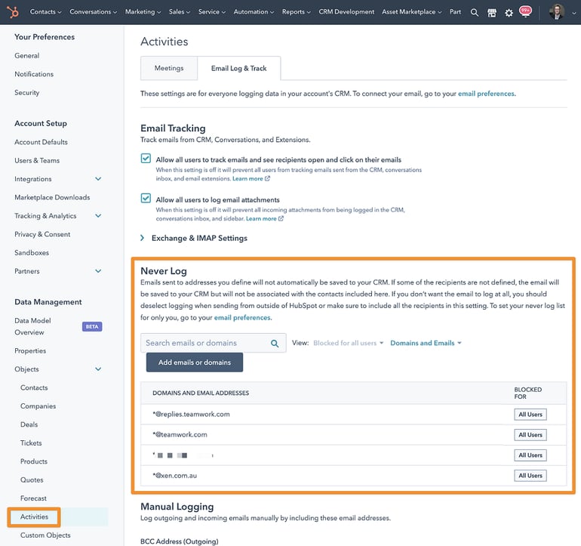Open the Reports top menu

(x=296, y=12)
